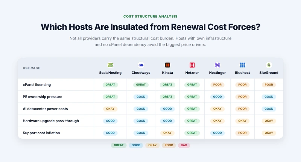Select the SiteGround column label
The image size is (301, 162).
[269, 73]
